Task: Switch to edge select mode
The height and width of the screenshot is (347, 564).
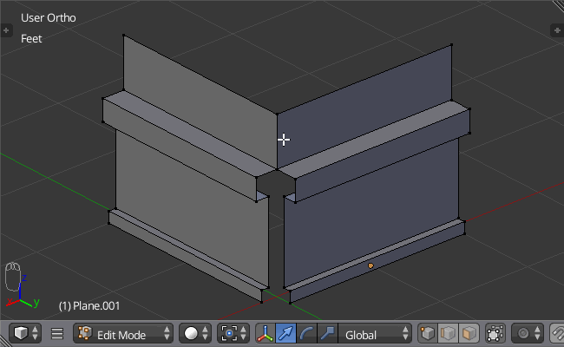Action: click(x=449, y=333)
